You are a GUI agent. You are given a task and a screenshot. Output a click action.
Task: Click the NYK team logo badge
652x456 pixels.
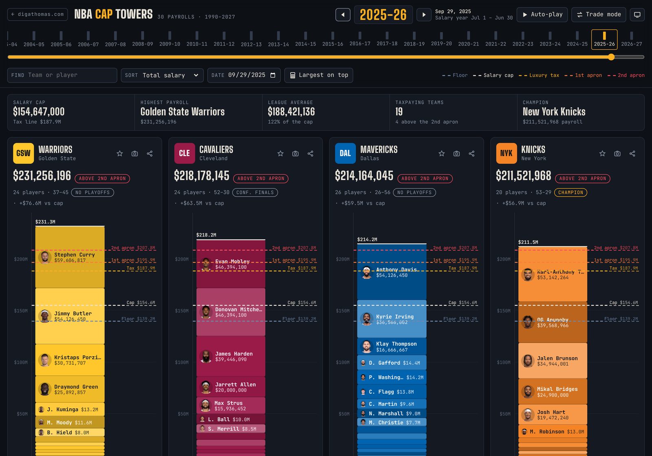[506, 153]
